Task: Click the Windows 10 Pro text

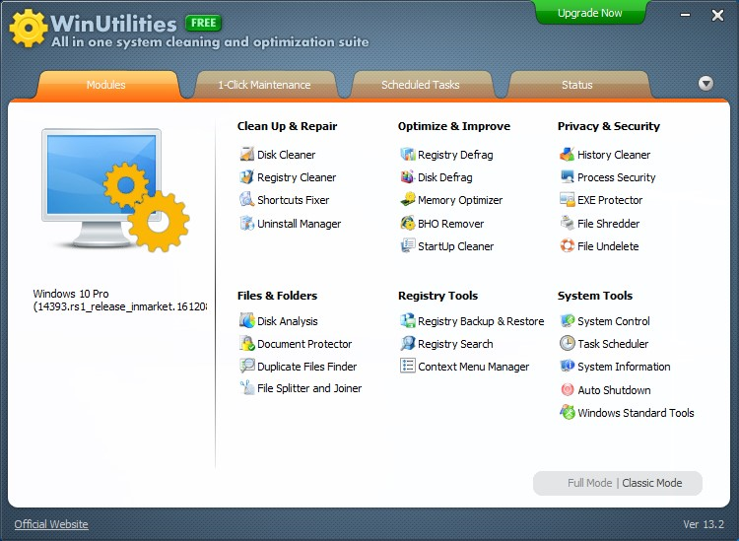Action: tap(71, 294)
